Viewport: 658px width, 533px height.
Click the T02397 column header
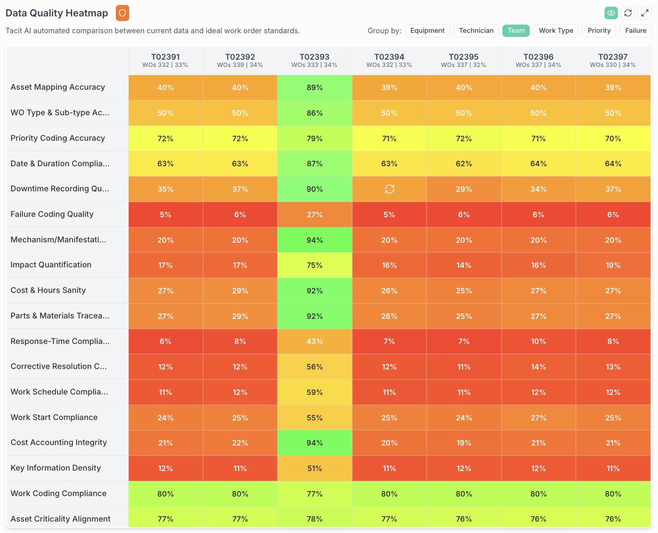[x=613, y=60]
